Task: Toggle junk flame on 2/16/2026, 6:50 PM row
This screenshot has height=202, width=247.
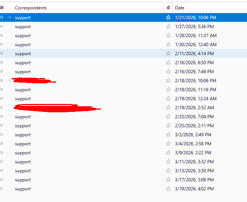Action: pyautogui.click(x=168, y=63)
